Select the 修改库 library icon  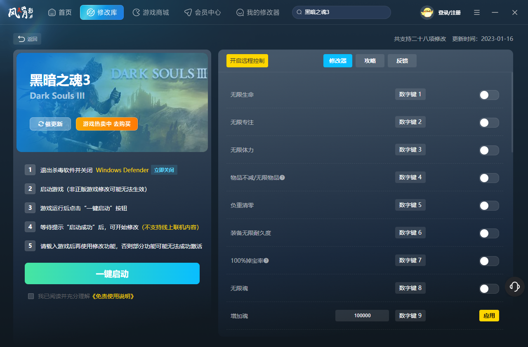click(91, 12)
